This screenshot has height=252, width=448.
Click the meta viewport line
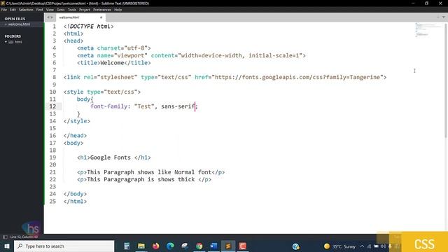(x=191, y=55)
